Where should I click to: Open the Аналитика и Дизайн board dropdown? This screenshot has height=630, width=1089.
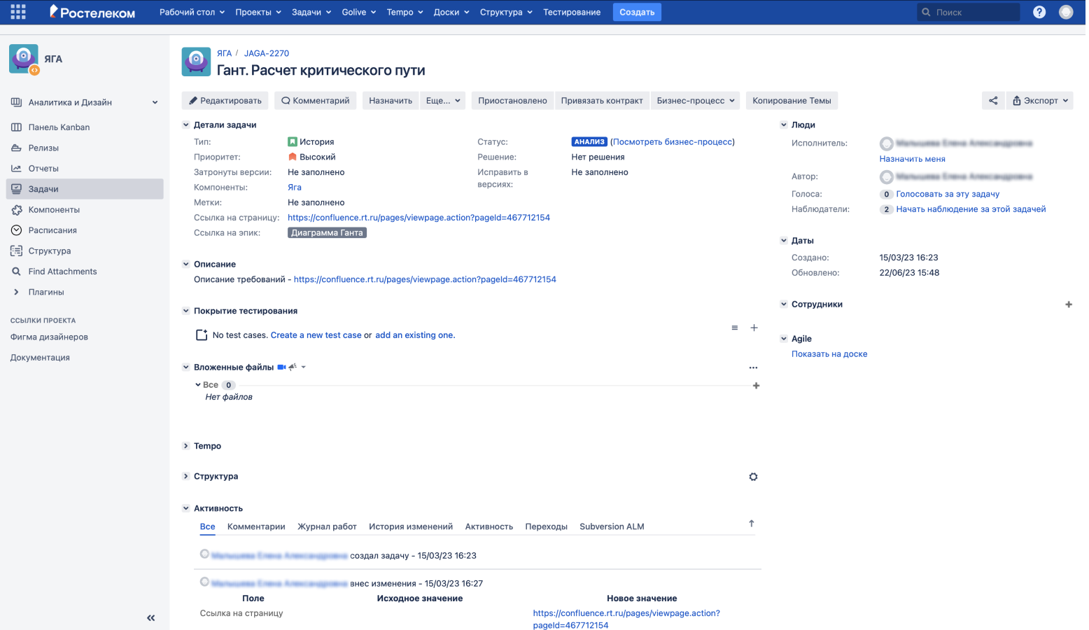pos(85,102)
